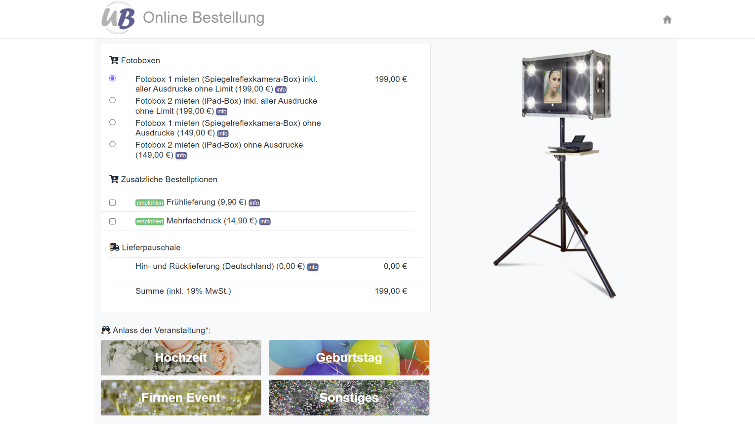Viewport: 755px width, 424px height.
Task: Choose Hochzeit as event occasion
Action: pos(181,358)
